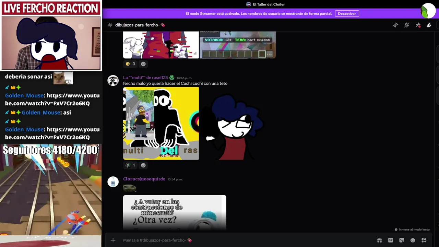Click the Inmune al modo lento label
Screen dimensions: 439x247
412,230
